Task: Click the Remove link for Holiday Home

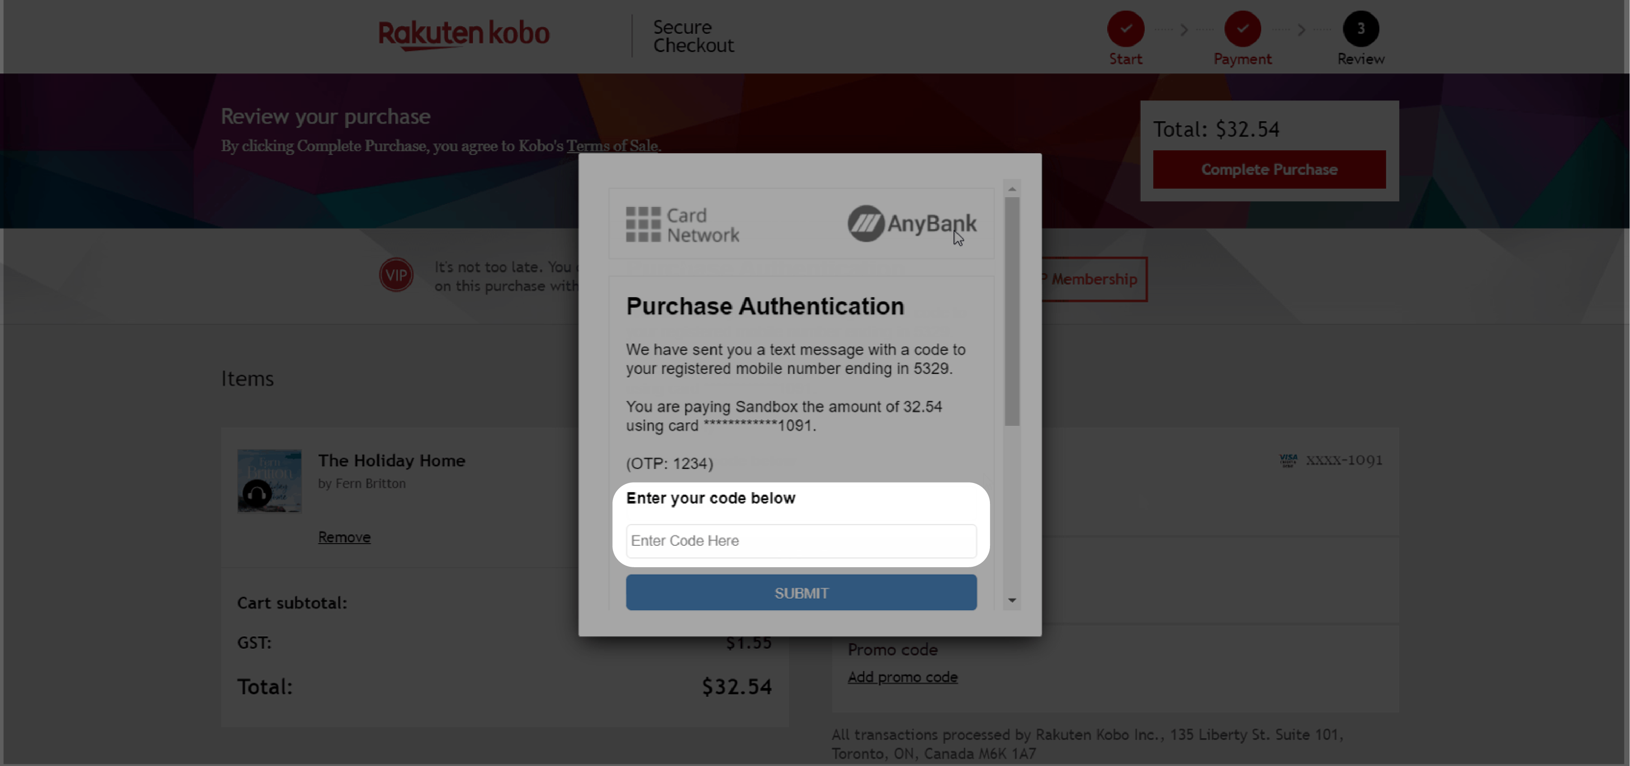Action: 343,536
